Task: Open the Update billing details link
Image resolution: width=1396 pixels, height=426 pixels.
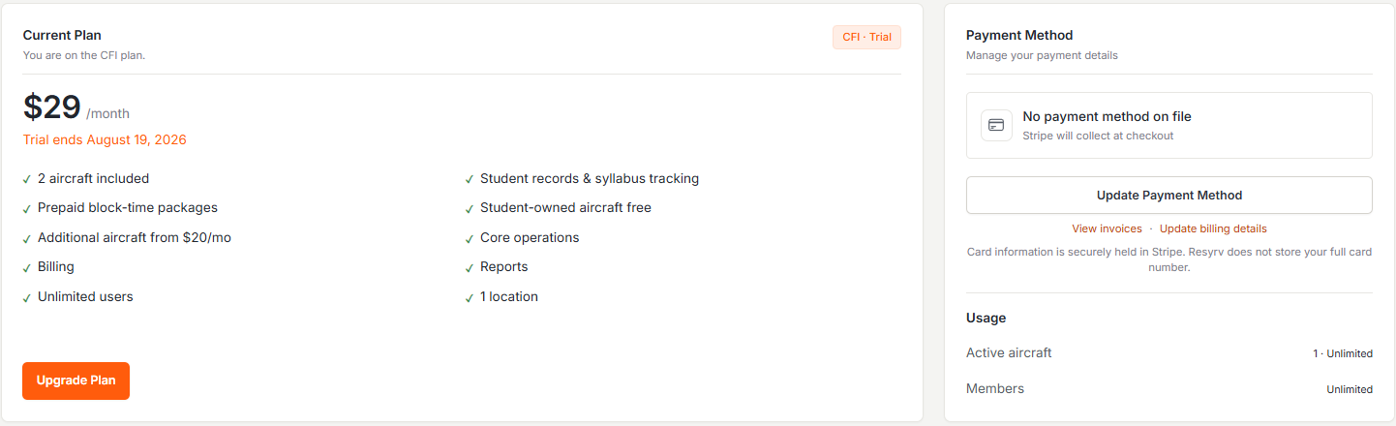Action: click(1213, 228)
